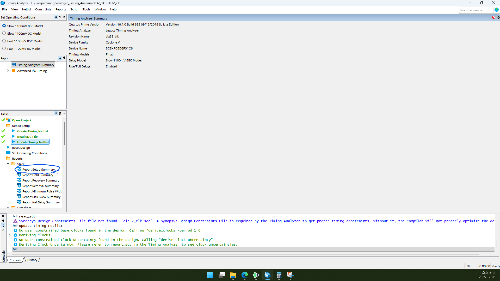
Task: Switch to the History tab
Action: pyautogui.click(x=32, y=260)
